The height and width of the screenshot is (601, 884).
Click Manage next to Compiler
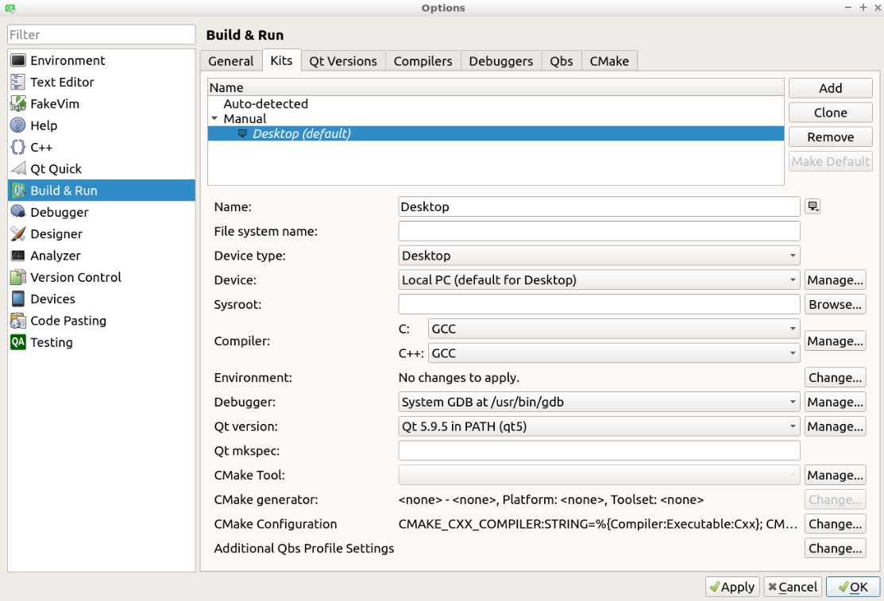(835, 341)
